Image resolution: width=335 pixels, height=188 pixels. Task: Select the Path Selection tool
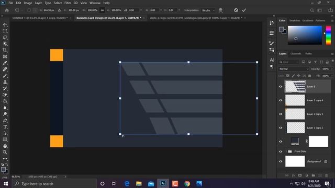5,133
